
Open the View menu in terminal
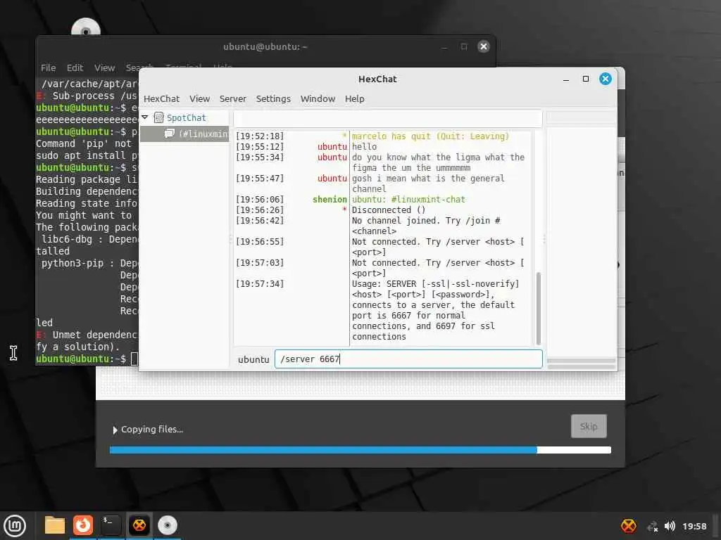(x=104, y=68)
